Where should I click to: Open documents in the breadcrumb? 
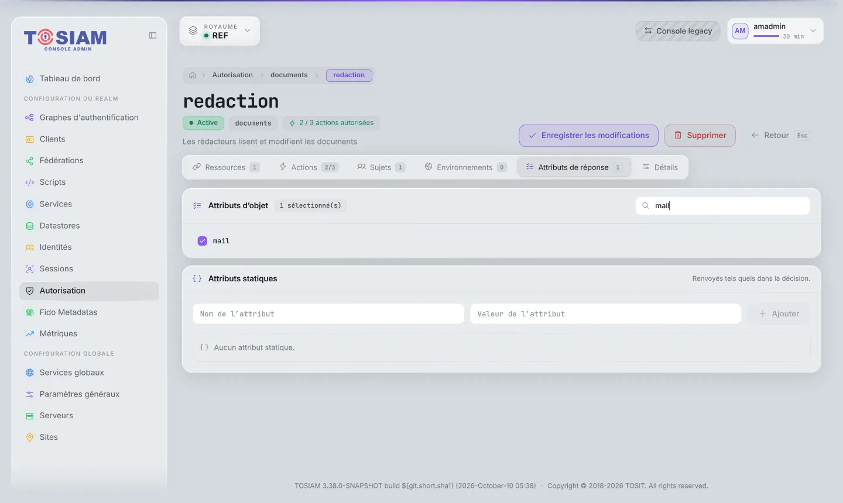pos(289,75)
